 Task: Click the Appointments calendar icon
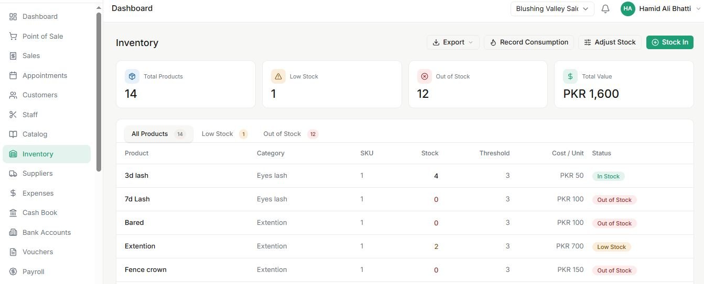click(13, 75)
